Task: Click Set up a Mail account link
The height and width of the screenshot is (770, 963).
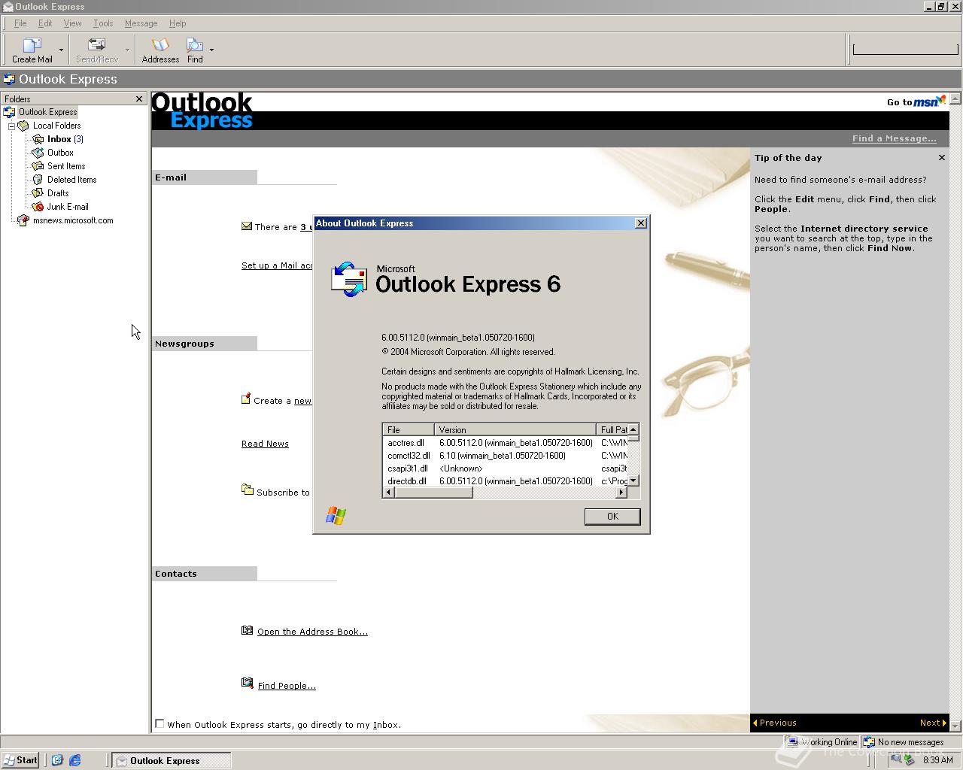Action: pos(277,265)
